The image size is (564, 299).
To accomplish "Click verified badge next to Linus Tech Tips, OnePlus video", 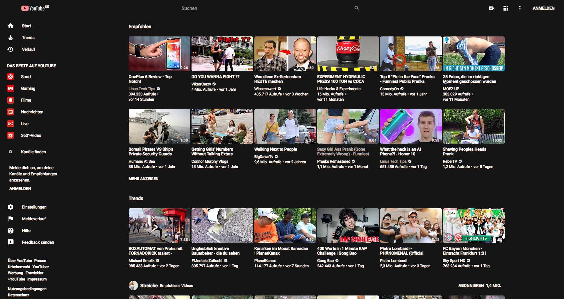I will 158,89.
